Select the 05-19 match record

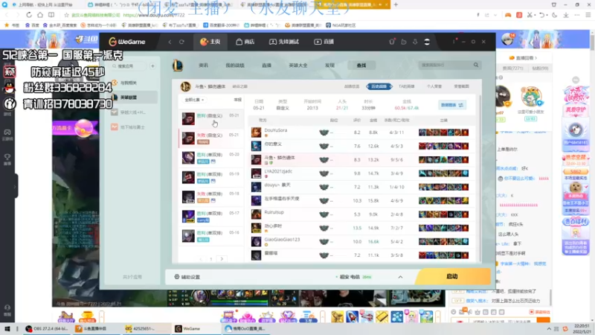(x=211, y=177)
